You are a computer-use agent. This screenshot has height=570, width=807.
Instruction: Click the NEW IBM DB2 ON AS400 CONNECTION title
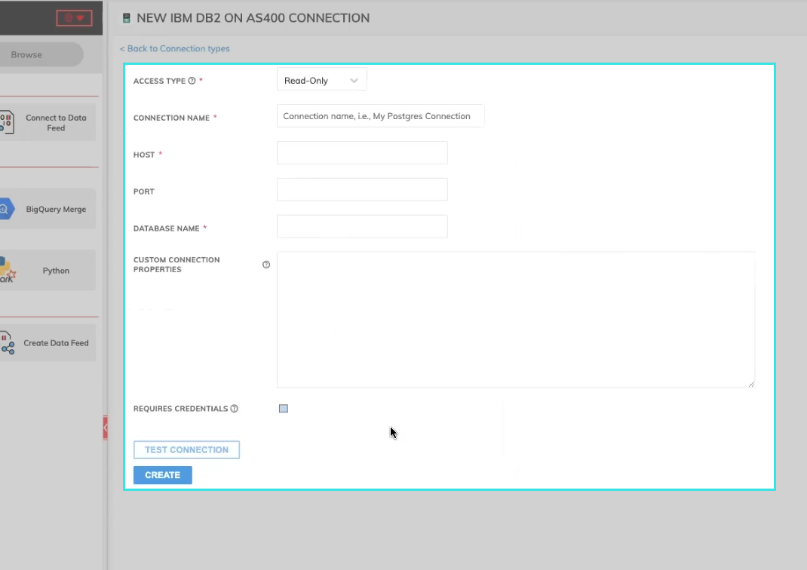tap(253, 18)
